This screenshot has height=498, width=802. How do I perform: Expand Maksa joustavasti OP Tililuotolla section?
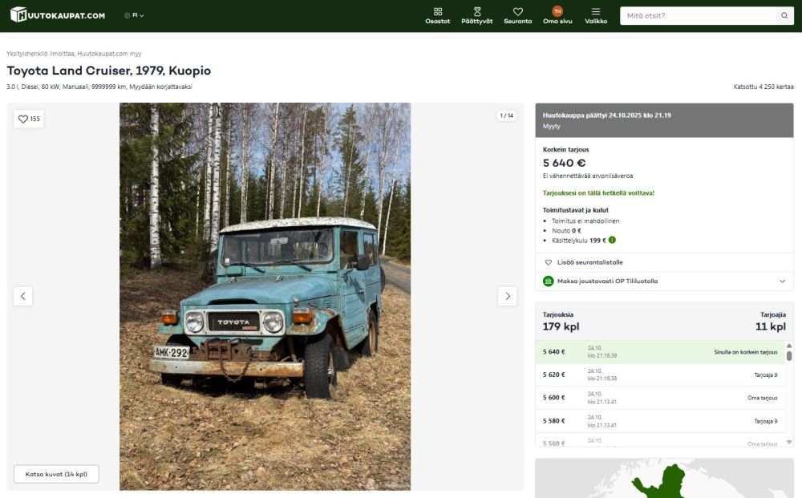pos(782,281)
